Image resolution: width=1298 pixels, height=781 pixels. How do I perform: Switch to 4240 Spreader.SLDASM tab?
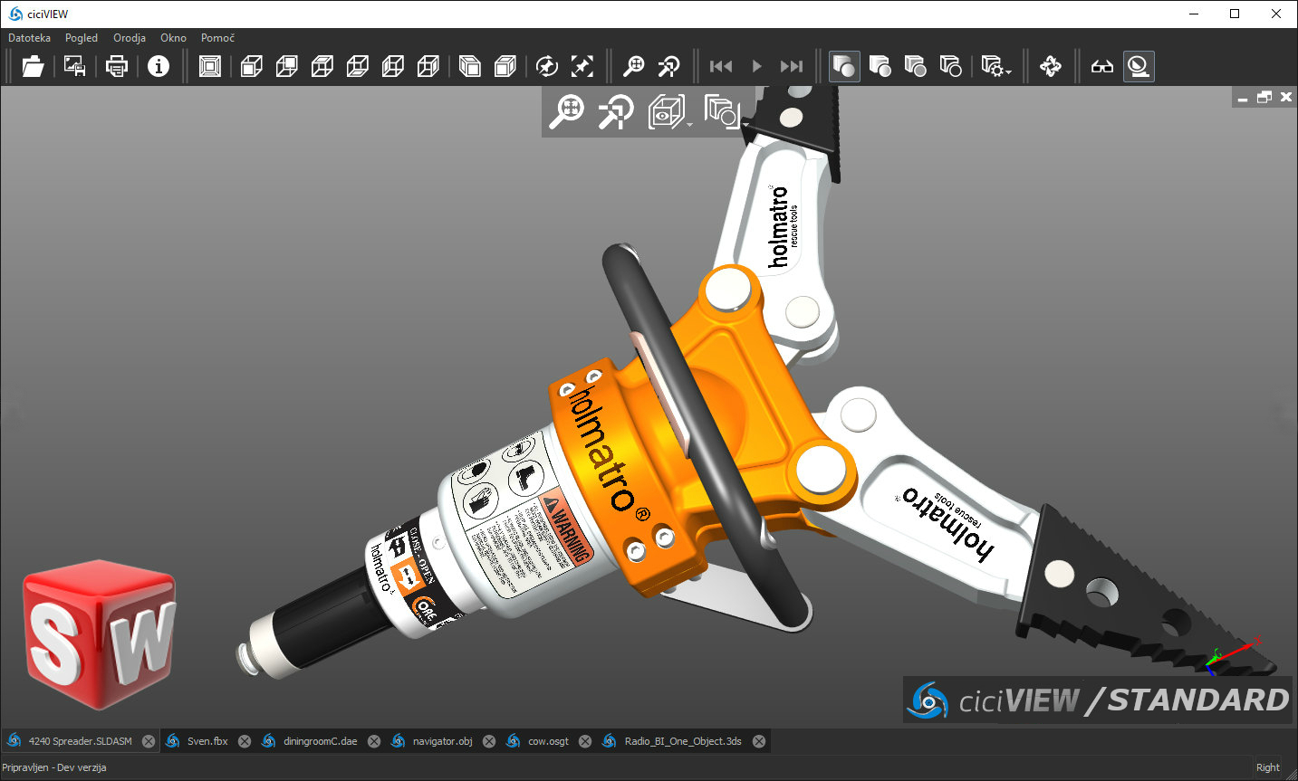[80, 741]
